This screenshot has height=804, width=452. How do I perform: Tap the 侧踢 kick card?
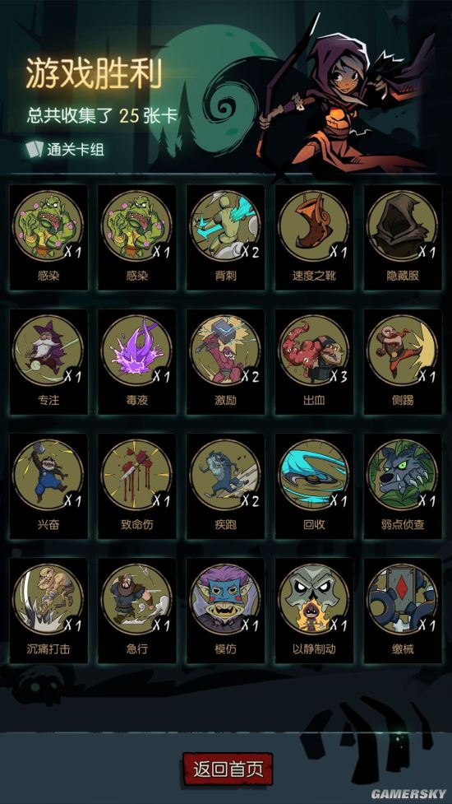403,361
